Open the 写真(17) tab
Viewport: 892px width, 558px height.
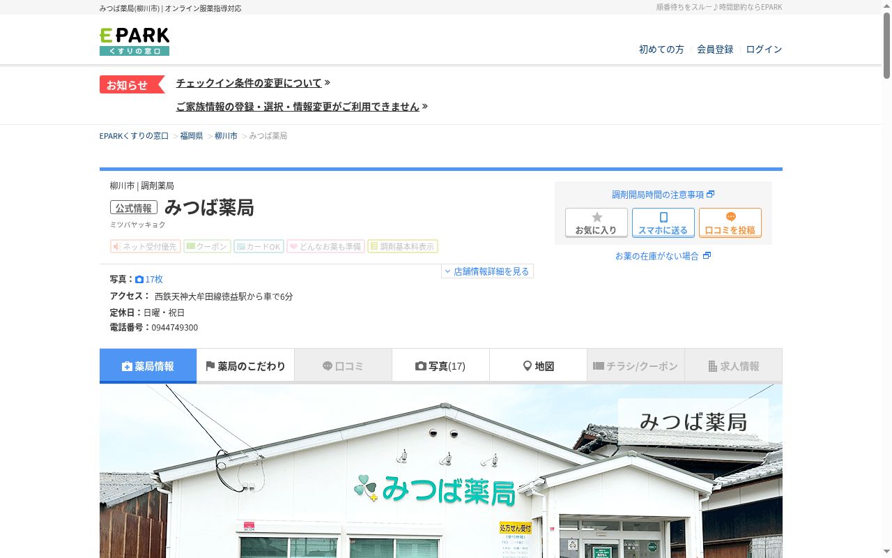pos(440,366)
